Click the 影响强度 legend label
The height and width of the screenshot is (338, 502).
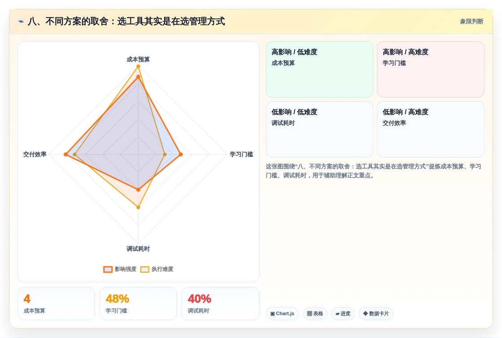pos(125,269)
